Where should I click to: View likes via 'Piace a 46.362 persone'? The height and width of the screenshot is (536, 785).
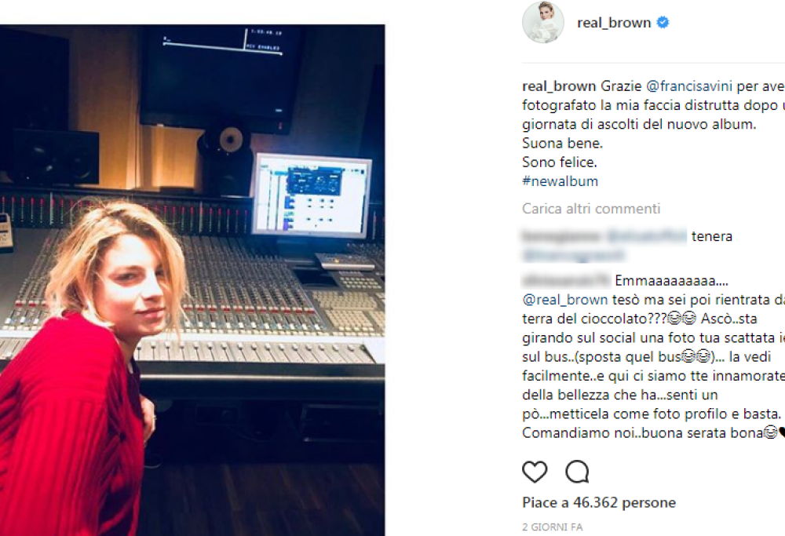(x=599, y=503)
